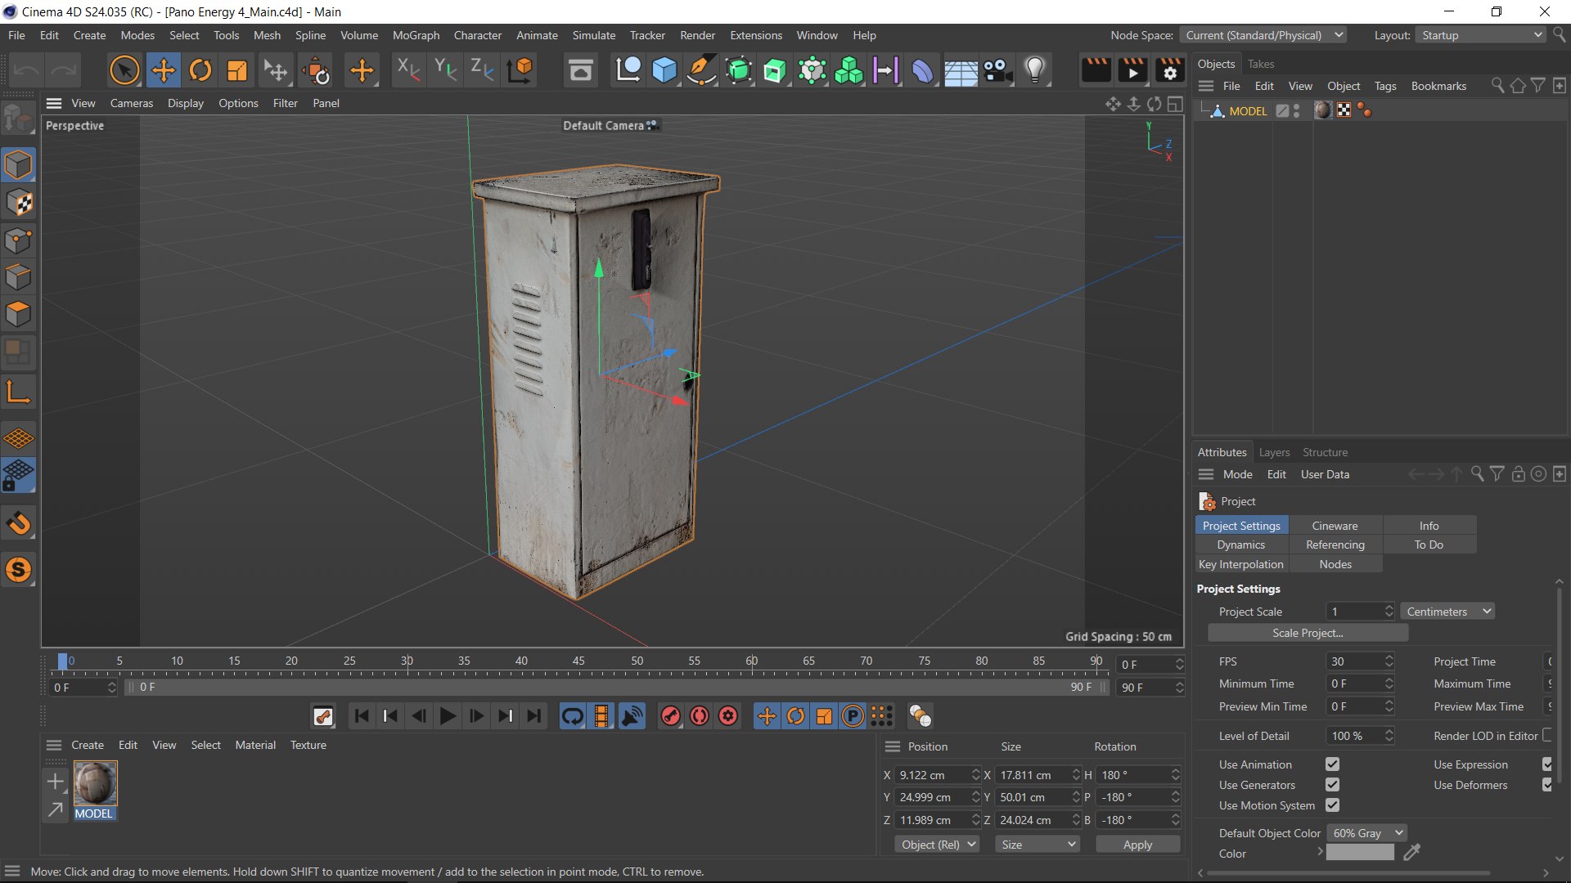The height and width of the screenshot is (883, 1571).
Task: Toggle the Snap magnet icon
Action: (18, 523)
